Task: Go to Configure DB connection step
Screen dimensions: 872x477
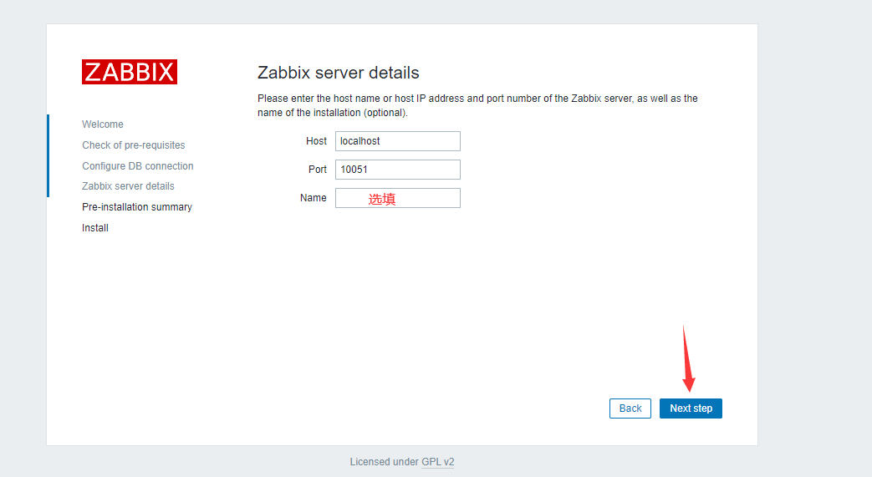Action: click(x=138, y=166)
